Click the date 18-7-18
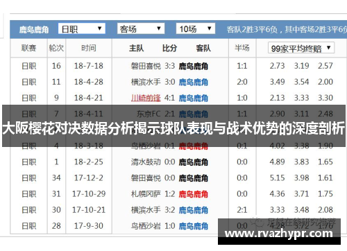The image size is (347, 251). (89, 66)
